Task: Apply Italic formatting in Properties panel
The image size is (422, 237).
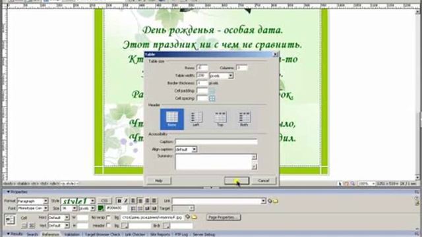Action: 126,201
